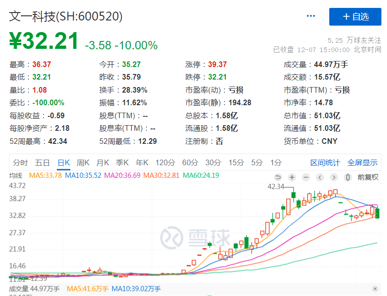Image resolution: width=387 pixels, height=296 pixels.
Task: Click the volume MA5:41.6万手 indicator
Action: [x=88, y=289]
